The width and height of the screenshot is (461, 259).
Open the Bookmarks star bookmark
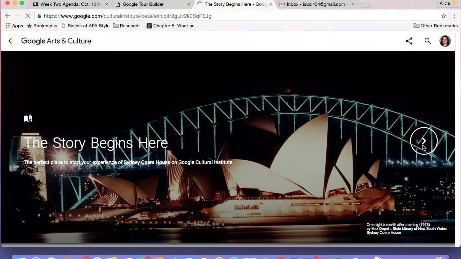[42, 26]
